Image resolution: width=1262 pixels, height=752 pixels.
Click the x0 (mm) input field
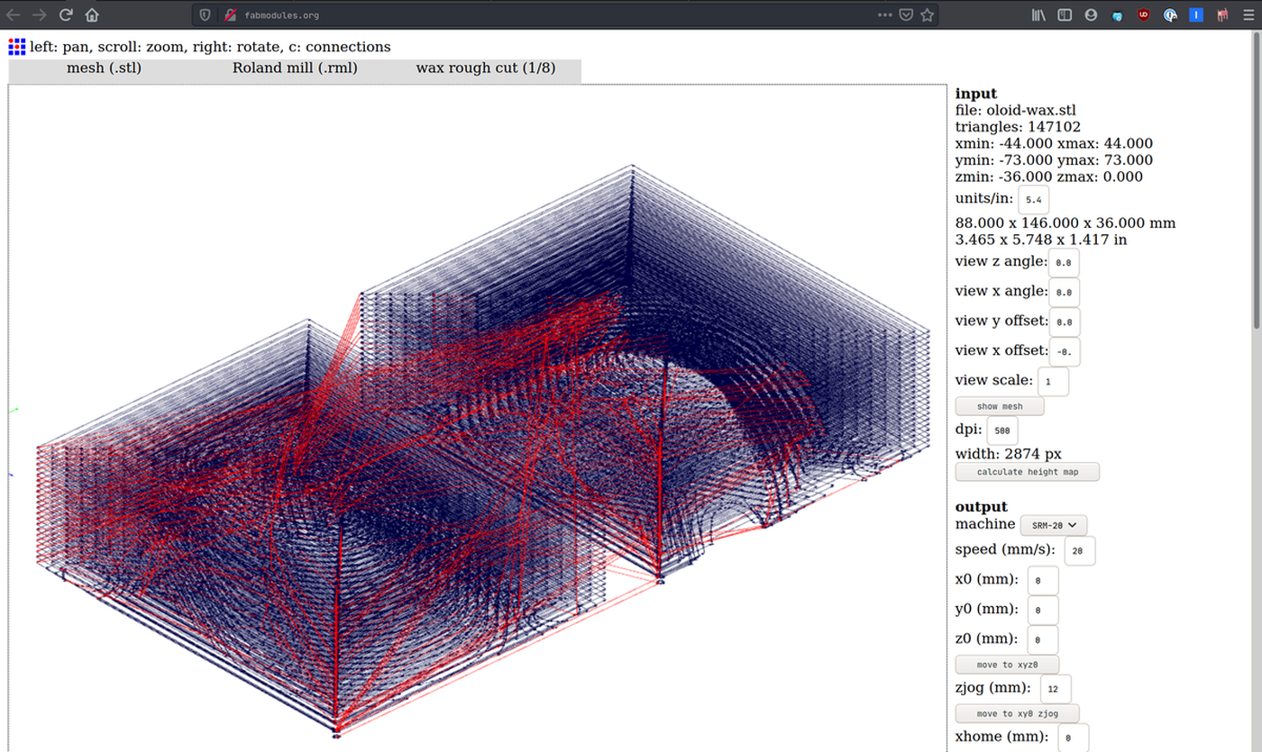[x=1042, y=580]
